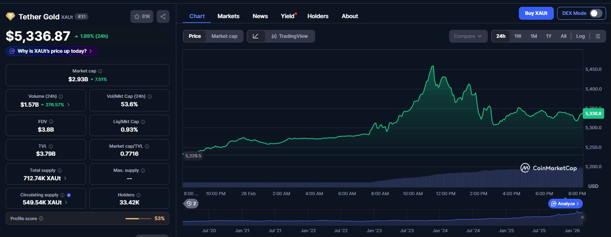Screen dimensions: 611x237
Task: Toggle Log scale on chart
Action: point(580,36)
